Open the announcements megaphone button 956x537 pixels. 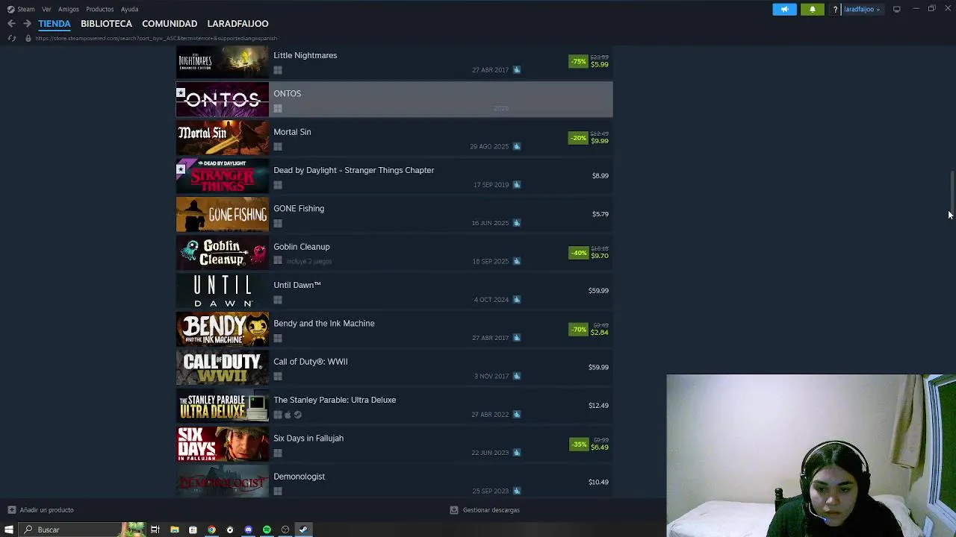pyautogui.click(x=784, y=9)
